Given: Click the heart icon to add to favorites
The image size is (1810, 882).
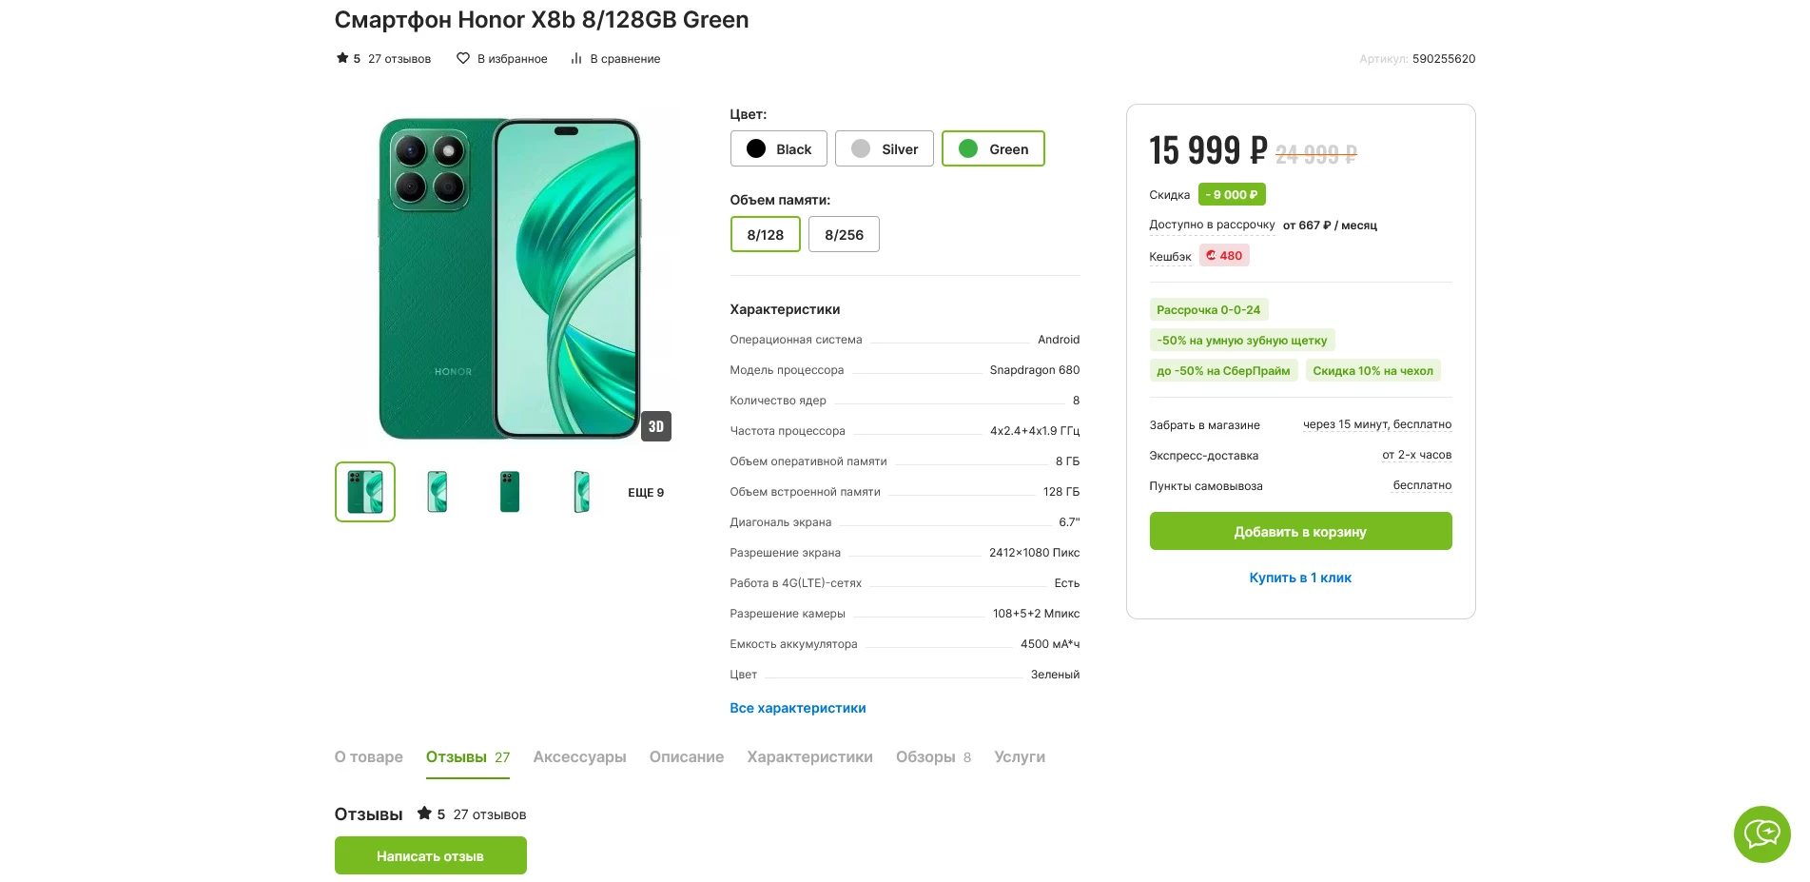Looking at the screenshot, I should click(463, 59).
